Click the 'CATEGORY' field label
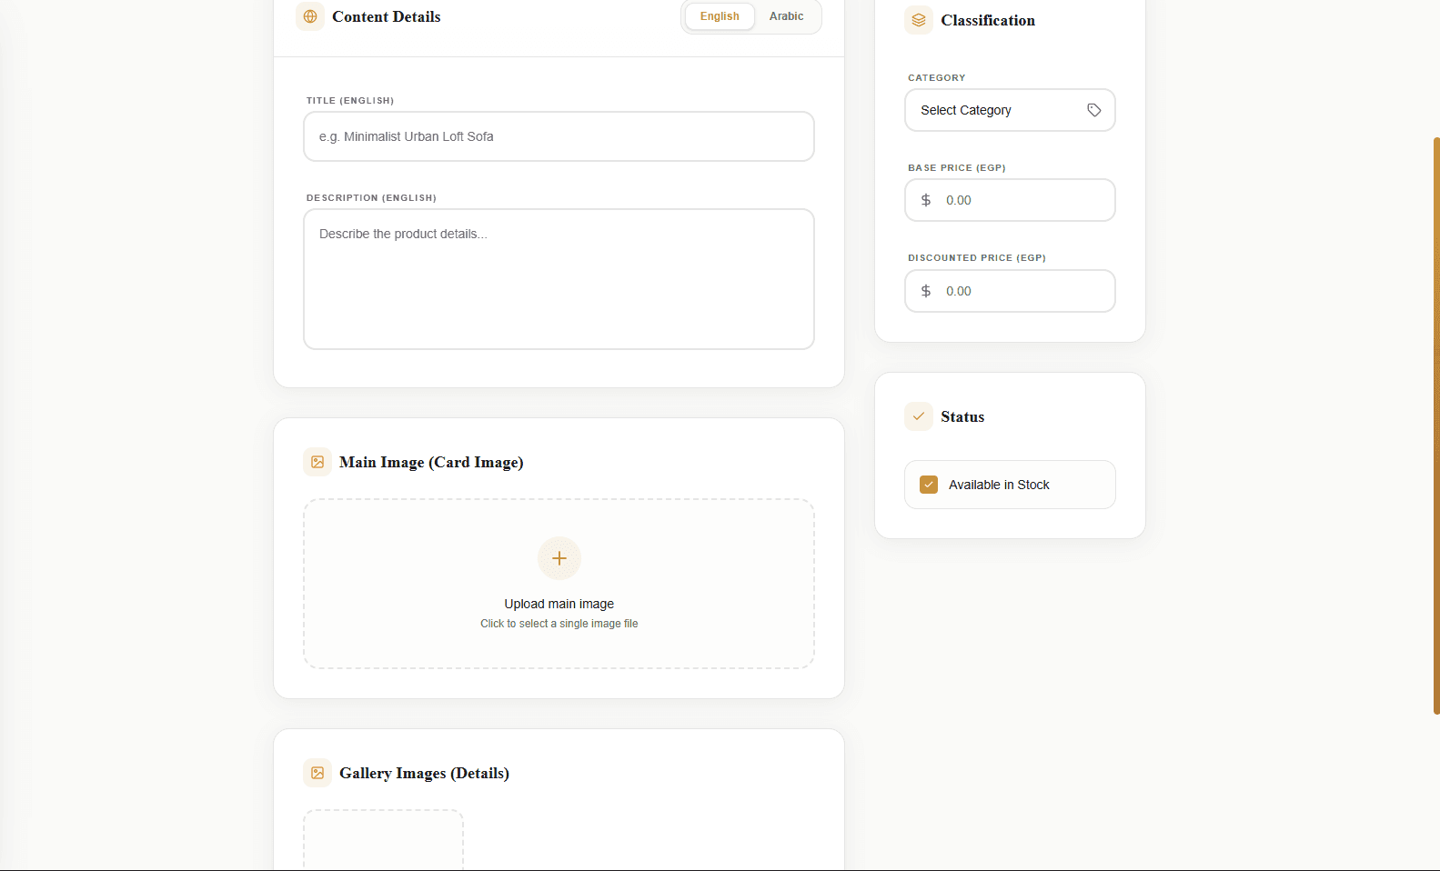This screenshot has width=1440, height=871. coord(937,78)
